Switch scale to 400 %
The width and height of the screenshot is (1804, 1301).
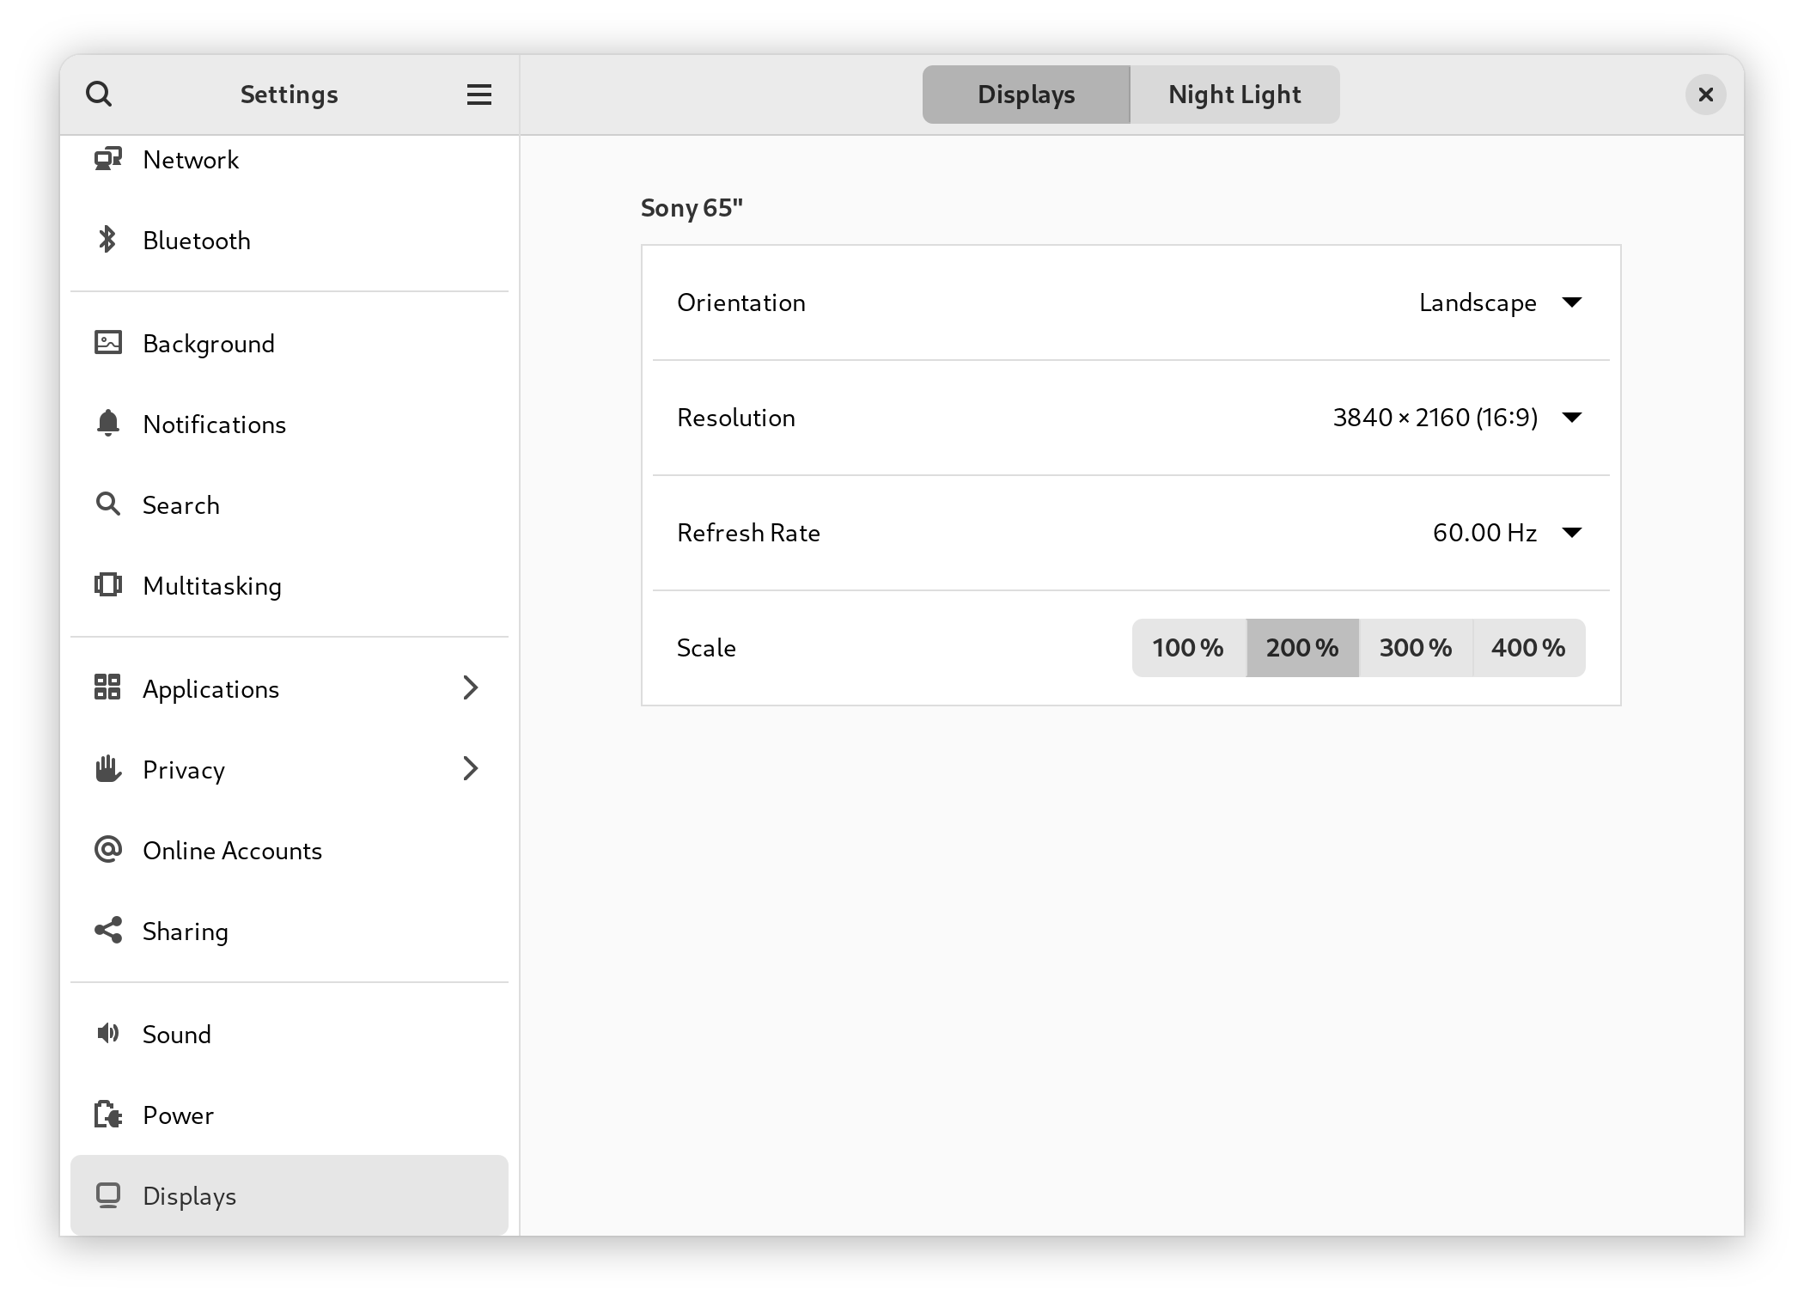(x=1529, y=648)
